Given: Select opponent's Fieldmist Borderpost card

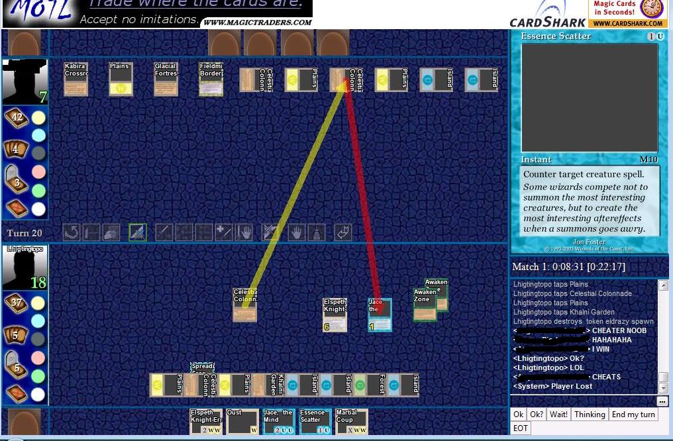Looking at the screenshot, I should (211, 79).
